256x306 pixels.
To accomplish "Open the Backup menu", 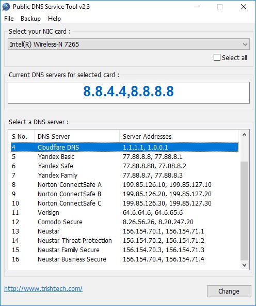I will click(x=30, y=19).
